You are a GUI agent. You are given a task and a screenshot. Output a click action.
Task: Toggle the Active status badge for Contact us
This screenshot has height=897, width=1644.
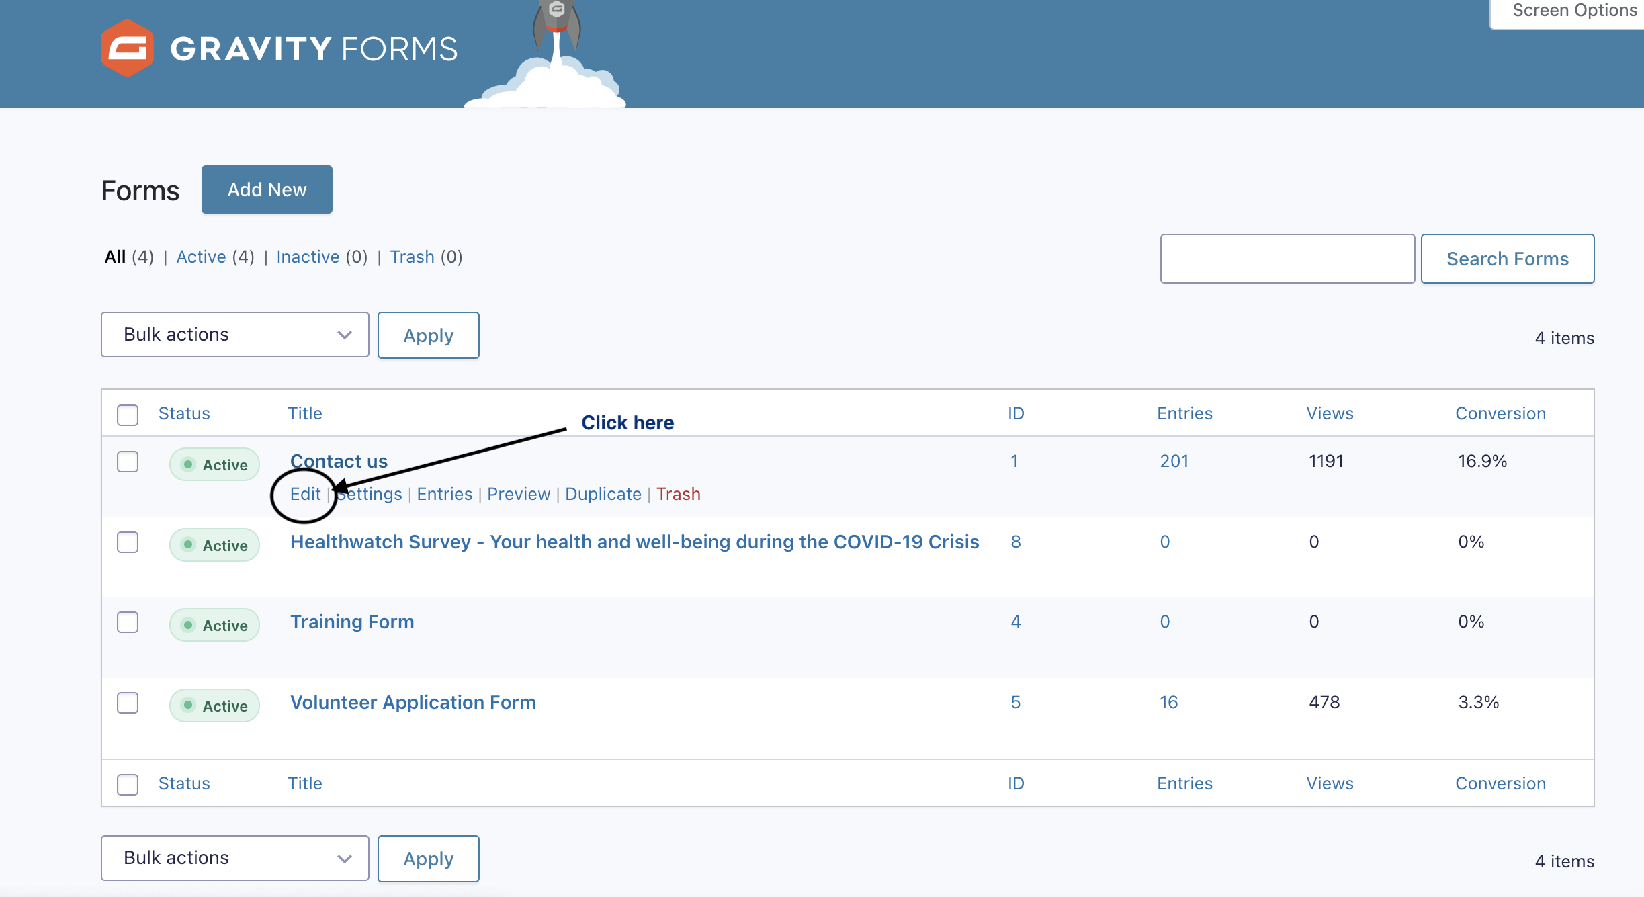pyautogui.click(x=214, y=464)
